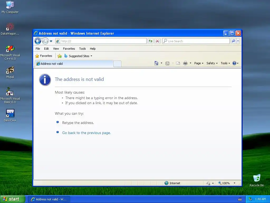Click the Read Mail envelope icon
The width and height of the screenshot is (270, 203).
pyautogui.click(x=178, y=63)
